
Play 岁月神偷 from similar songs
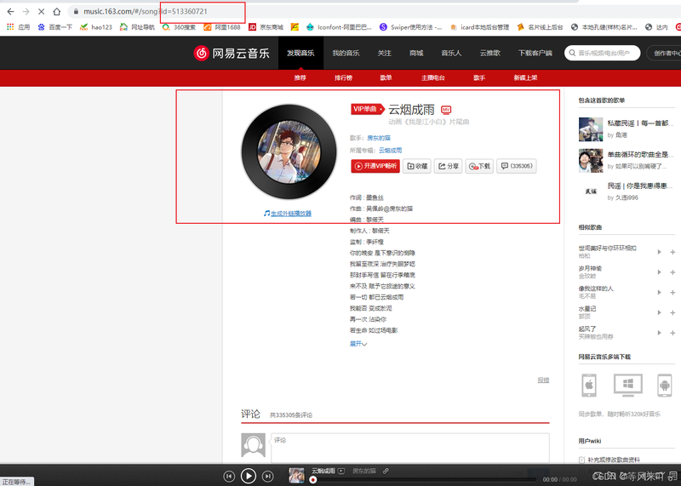[x=659, y=272]
